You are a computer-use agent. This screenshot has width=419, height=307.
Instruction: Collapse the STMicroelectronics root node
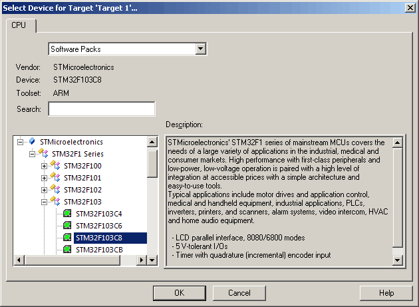pos(21,142)
